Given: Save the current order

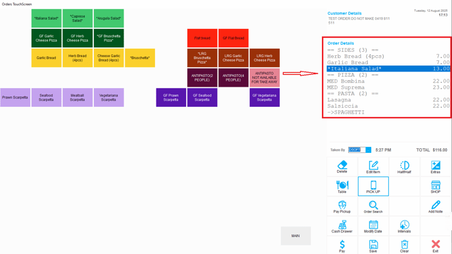Looking at the screenshot, I should point(373,245).
